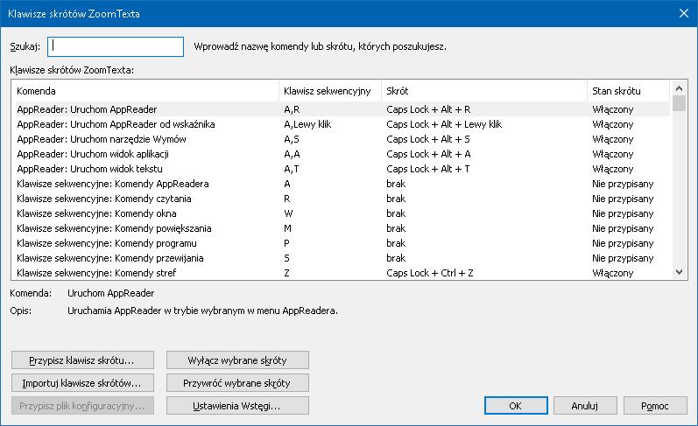Click sequential key cell A,T
The image size is (698, 426).
pyautogui.click(x=291, y=169)
